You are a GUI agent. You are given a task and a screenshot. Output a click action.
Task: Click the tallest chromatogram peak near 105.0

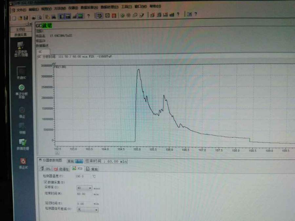coord(138,70)
